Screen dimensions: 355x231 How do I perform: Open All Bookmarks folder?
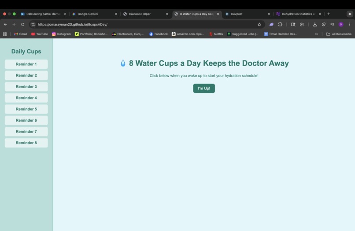(x=339, y=34)
